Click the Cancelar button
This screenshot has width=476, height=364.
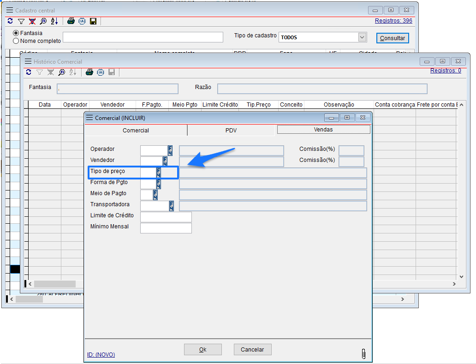252,350
